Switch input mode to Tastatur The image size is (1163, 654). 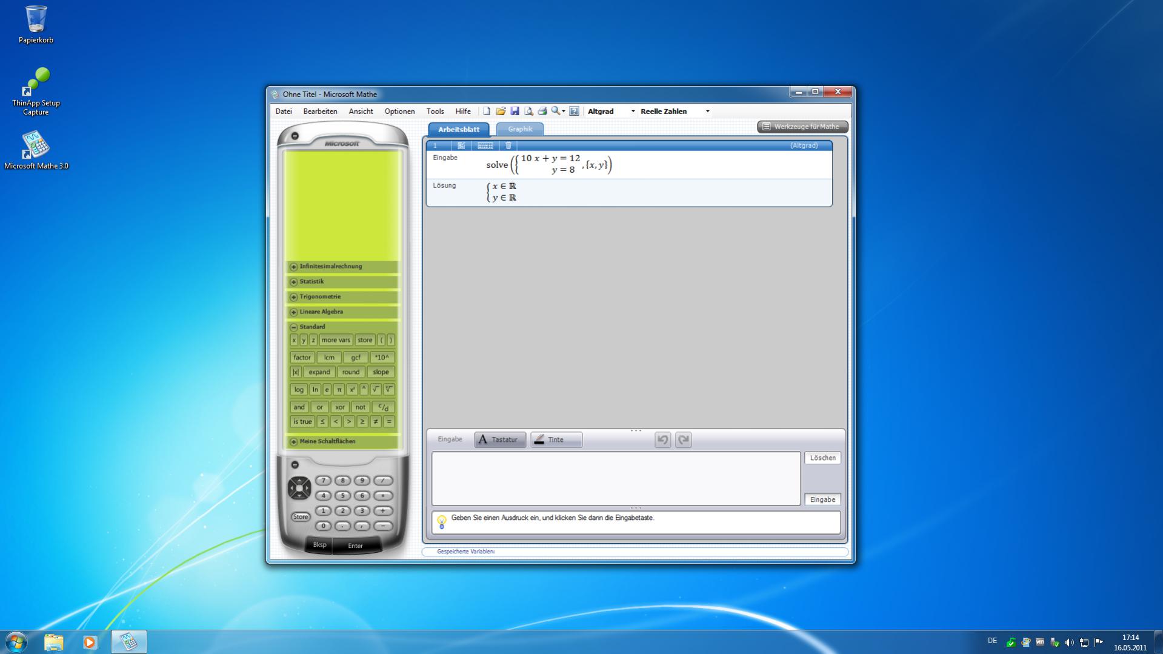click(x=500, y=440)
